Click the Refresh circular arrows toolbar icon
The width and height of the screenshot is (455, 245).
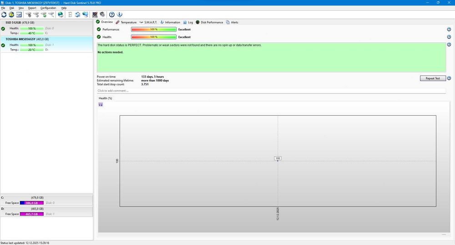point(4,15)
